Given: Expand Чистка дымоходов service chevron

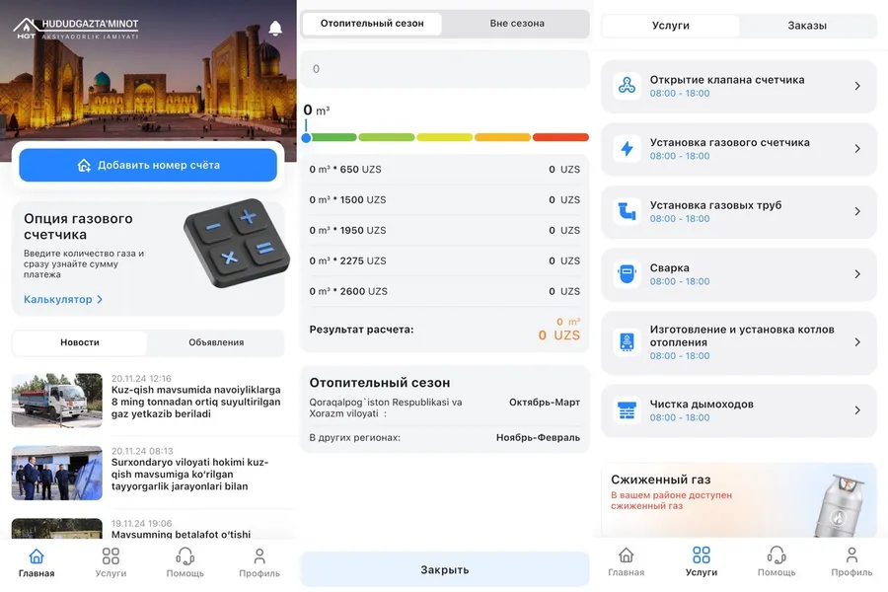Looking at the screenshot, I should 857,410.
